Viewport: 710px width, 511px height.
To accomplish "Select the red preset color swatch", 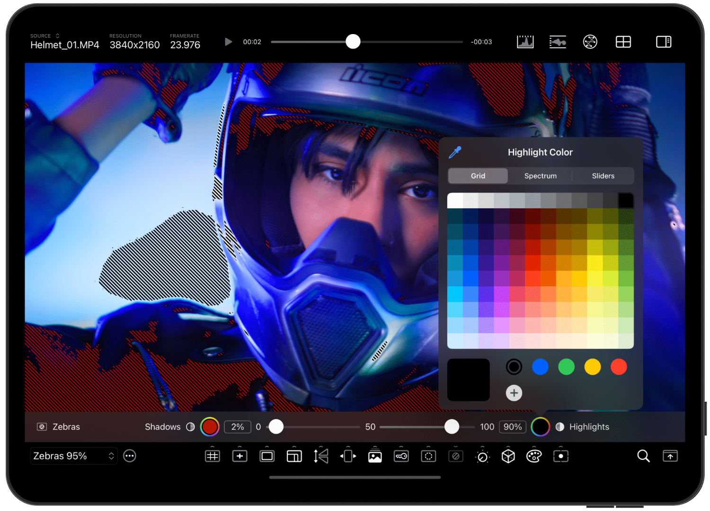I will [x=619, y=367].
